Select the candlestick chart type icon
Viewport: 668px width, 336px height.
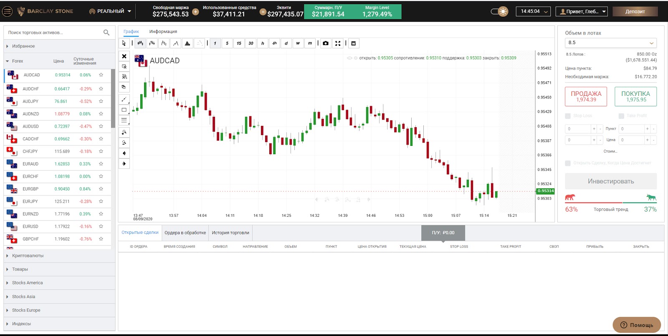tap(140, 43)
